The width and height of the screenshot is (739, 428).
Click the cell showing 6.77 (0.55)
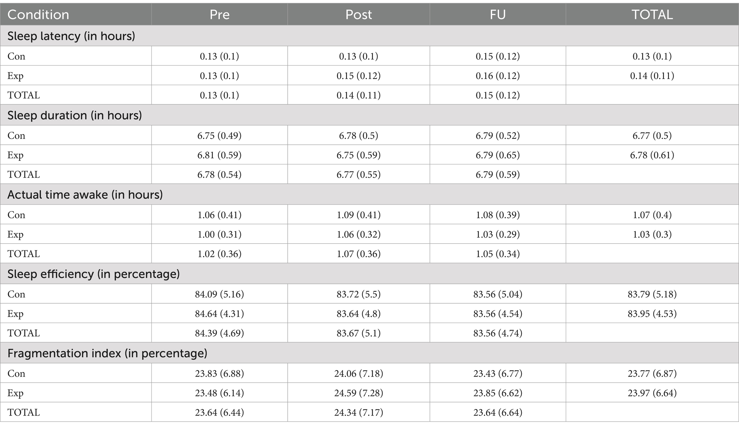point(358,174)
